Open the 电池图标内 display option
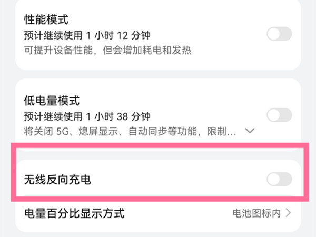Screen dimensions: 316x237 click(257, 213)
